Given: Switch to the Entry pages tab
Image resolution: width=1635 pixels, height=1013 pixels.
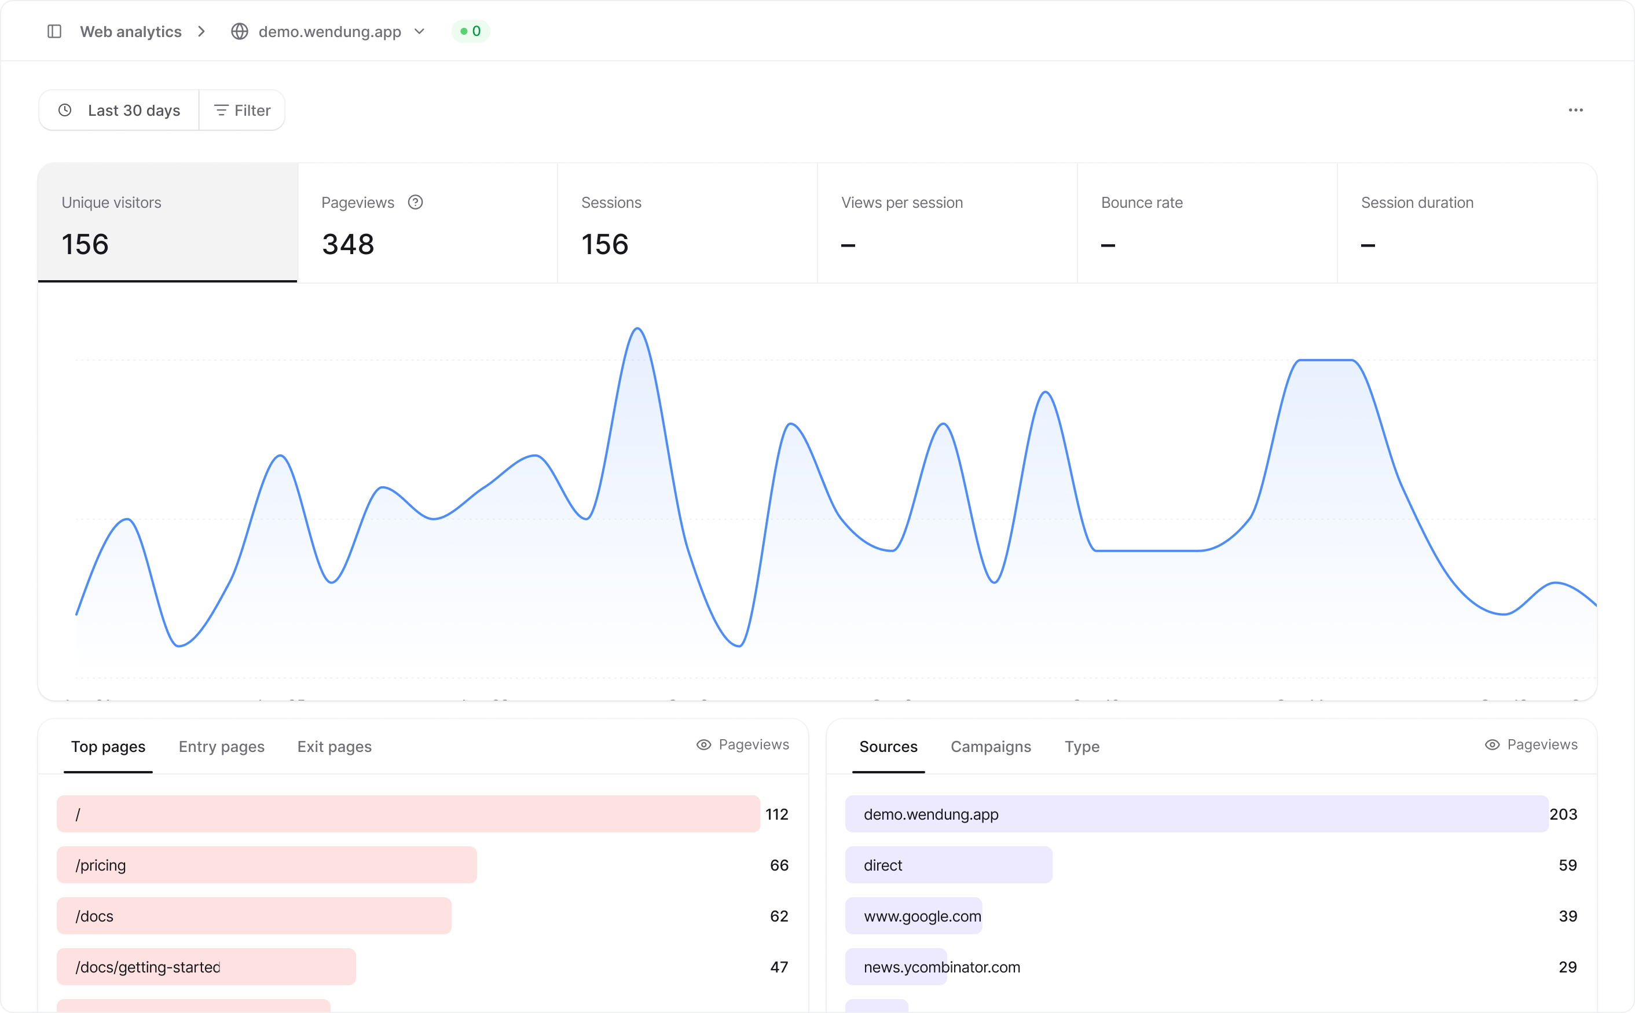Looking at the screenshot, I should 221,746.
